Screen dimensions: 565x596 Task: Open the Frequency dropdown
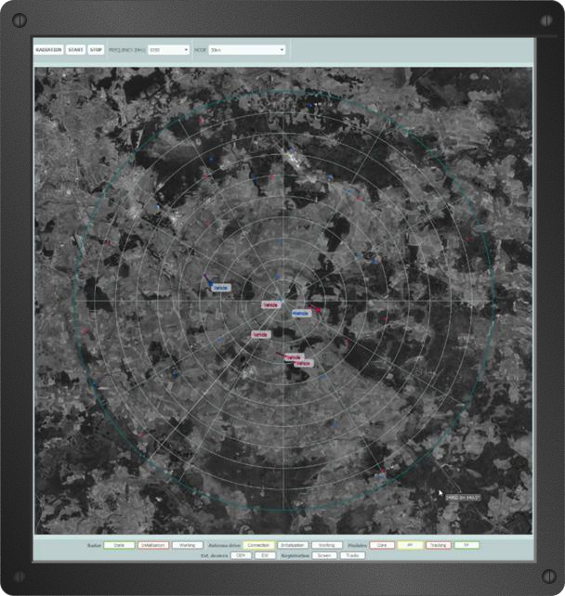point(168,49)
